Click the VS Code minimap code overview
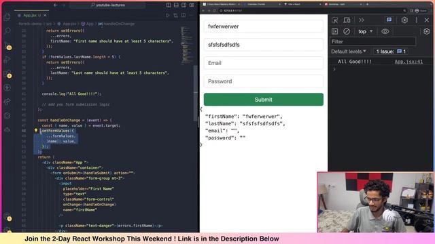 (x=187, y=45)
